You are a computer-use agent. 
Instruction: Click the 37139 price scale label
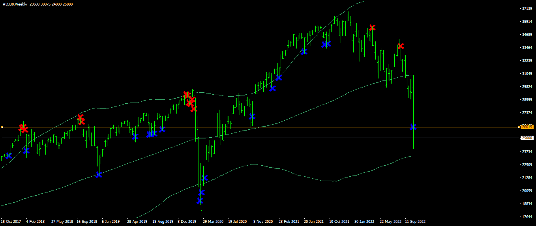click(x=527, y=8)
